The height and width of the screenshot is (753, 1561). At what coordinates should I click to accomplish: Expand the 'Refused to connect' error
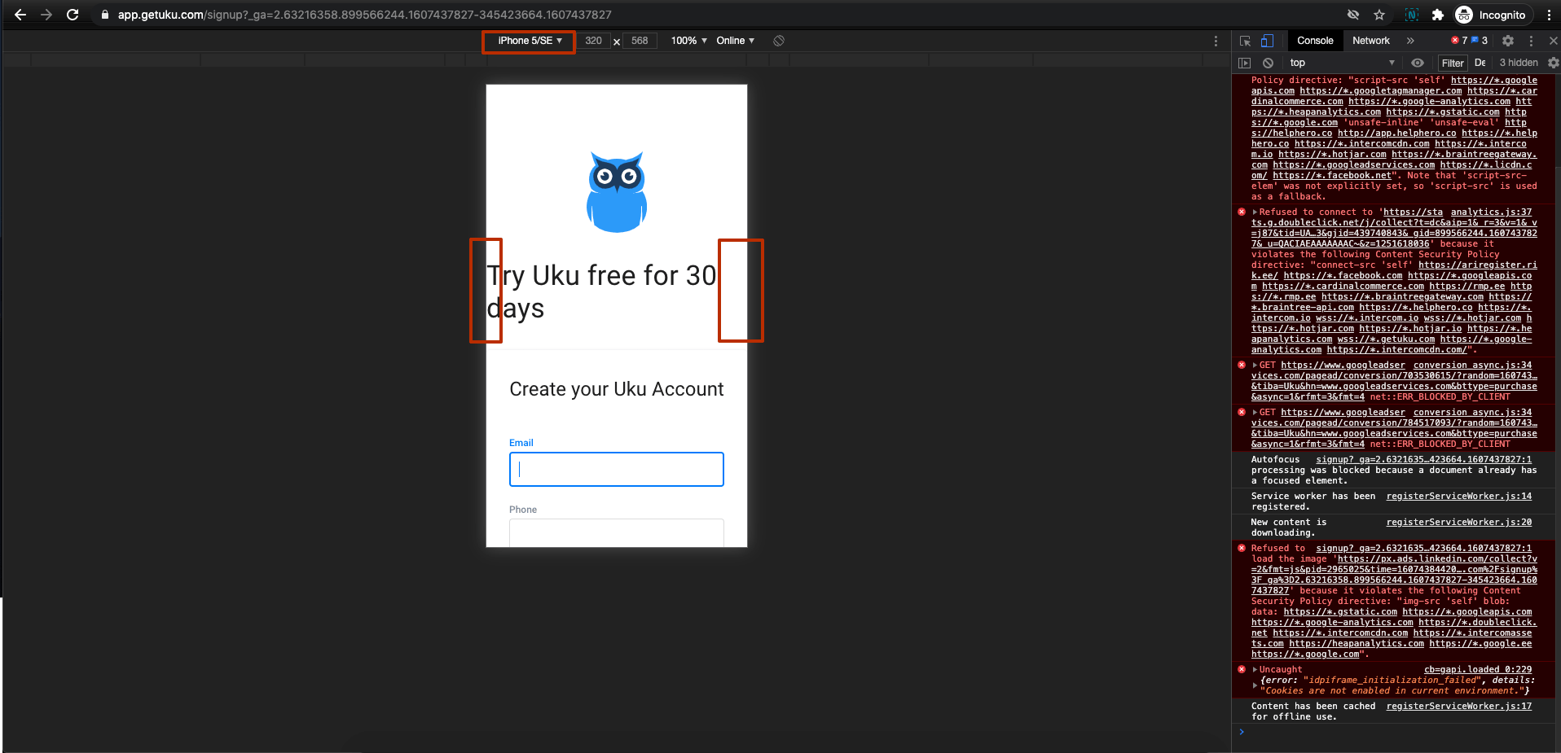[x=1255, y=212]
